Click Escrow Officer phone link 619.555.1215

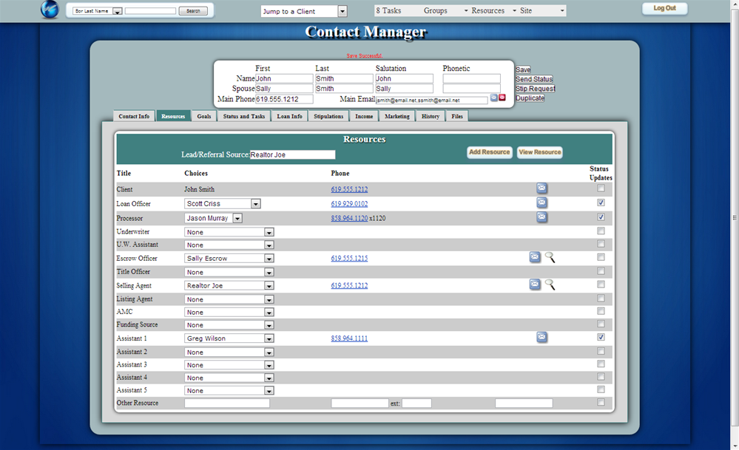(349, 259)
